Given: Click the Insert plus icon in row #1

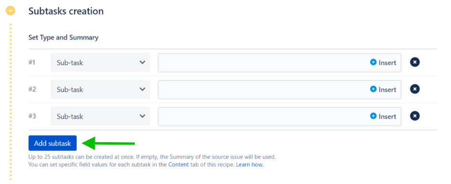Looking at the screenshot, I should coord(373,62).
